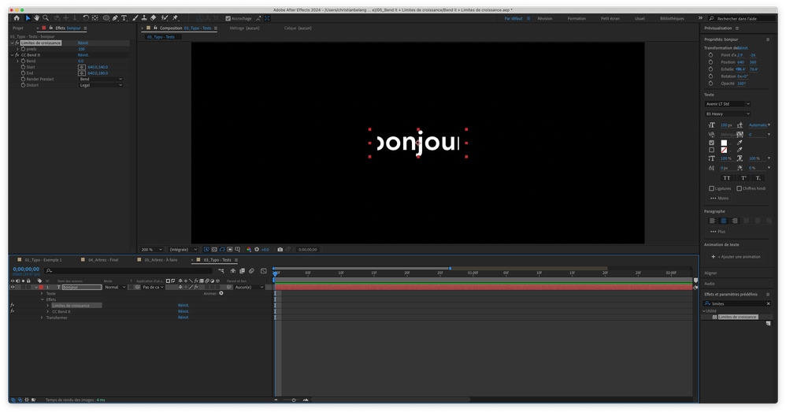Click the stroke color swatch with red slash
786x413 pixels.
[724, 150]
